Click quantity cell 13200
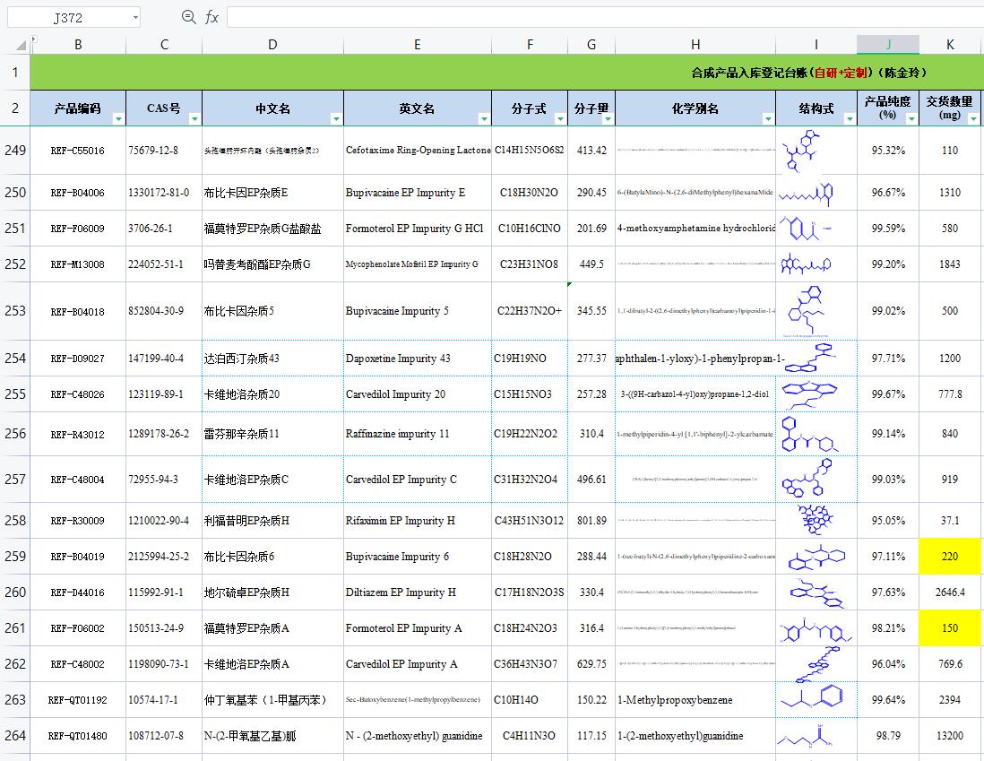This screenshot has height=761, width=984. [x=949, y=735]
